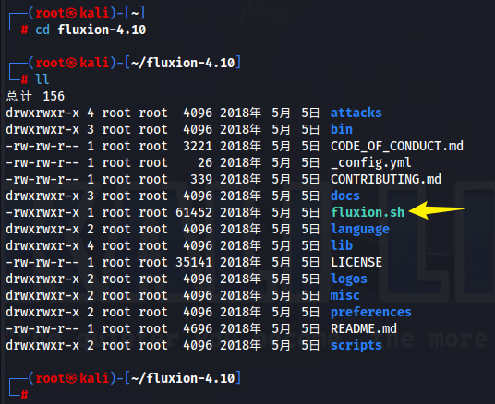Select the README.md file name
495x404 pixels.
364,329
